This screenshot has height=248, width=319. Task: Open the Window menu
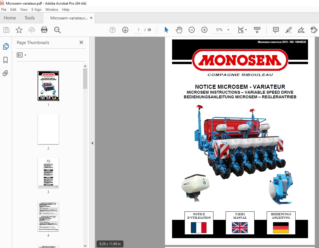point(52,10)
